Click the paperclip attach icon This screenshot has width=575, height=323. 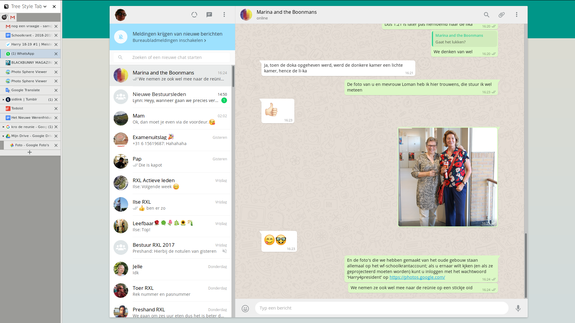pos(501,15)
